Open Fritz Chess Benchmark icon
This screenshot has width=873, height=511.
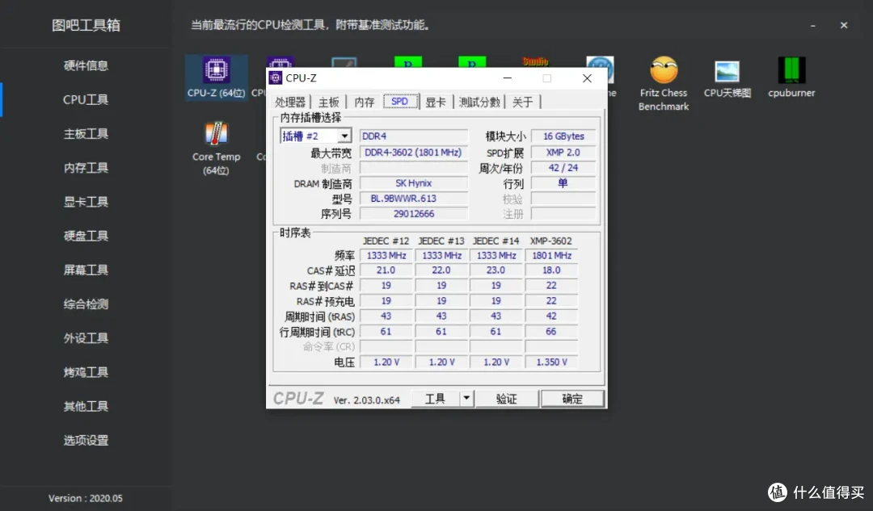tap(663, 84)
